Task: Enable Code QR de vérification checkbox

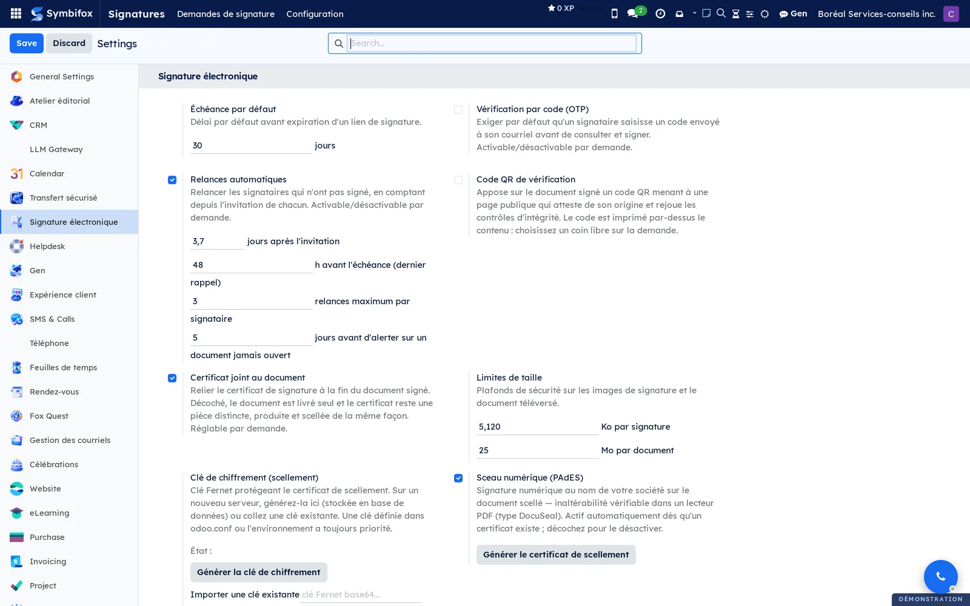Action: coord(458,180)
